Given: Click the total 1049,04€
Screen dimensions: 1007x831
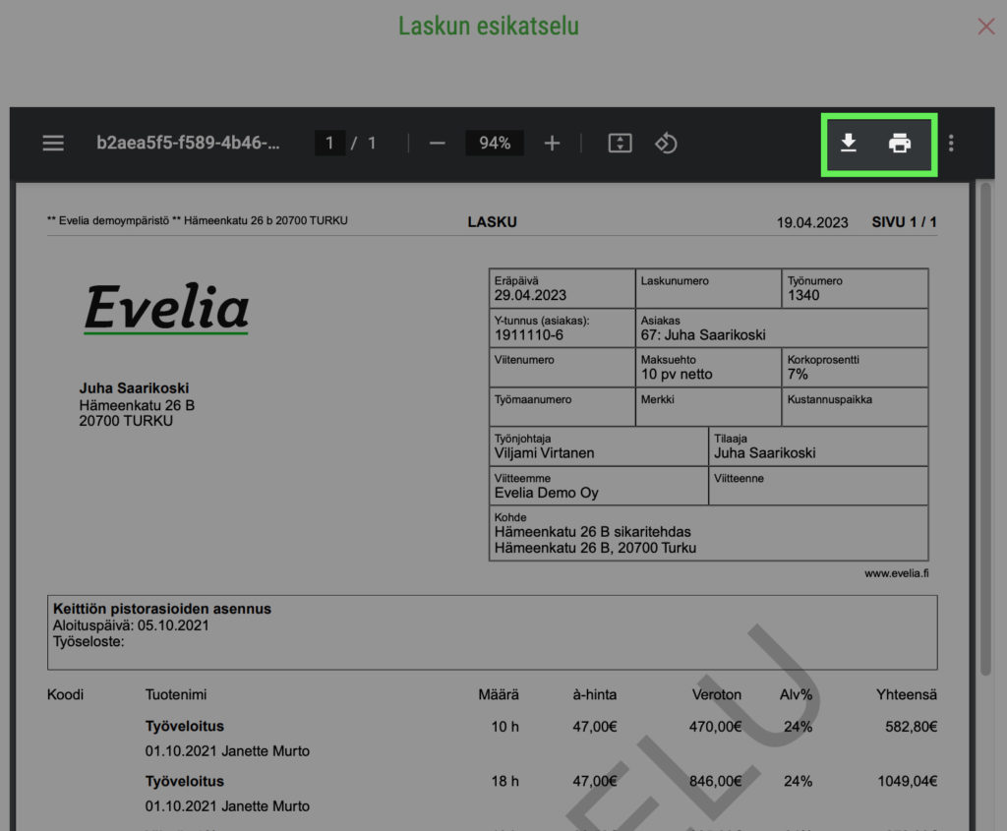Looking at the screenshot, I should coord(907,782).
